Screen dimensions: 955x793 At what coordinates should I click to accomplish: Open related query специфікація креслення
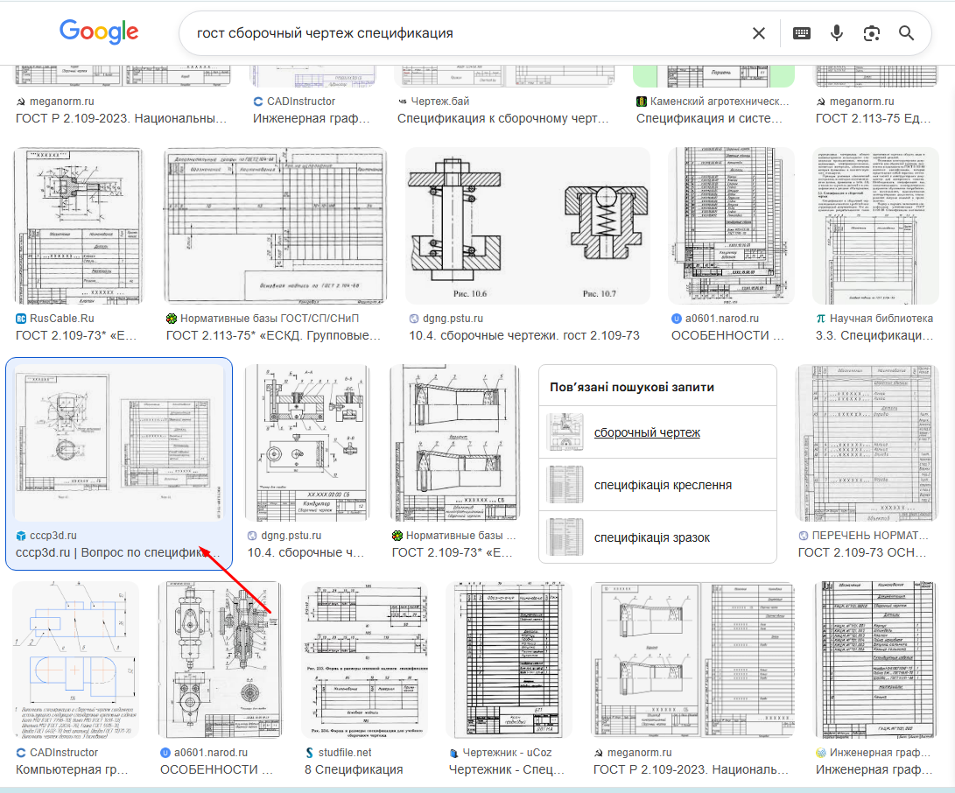click(x=663, y=485)
